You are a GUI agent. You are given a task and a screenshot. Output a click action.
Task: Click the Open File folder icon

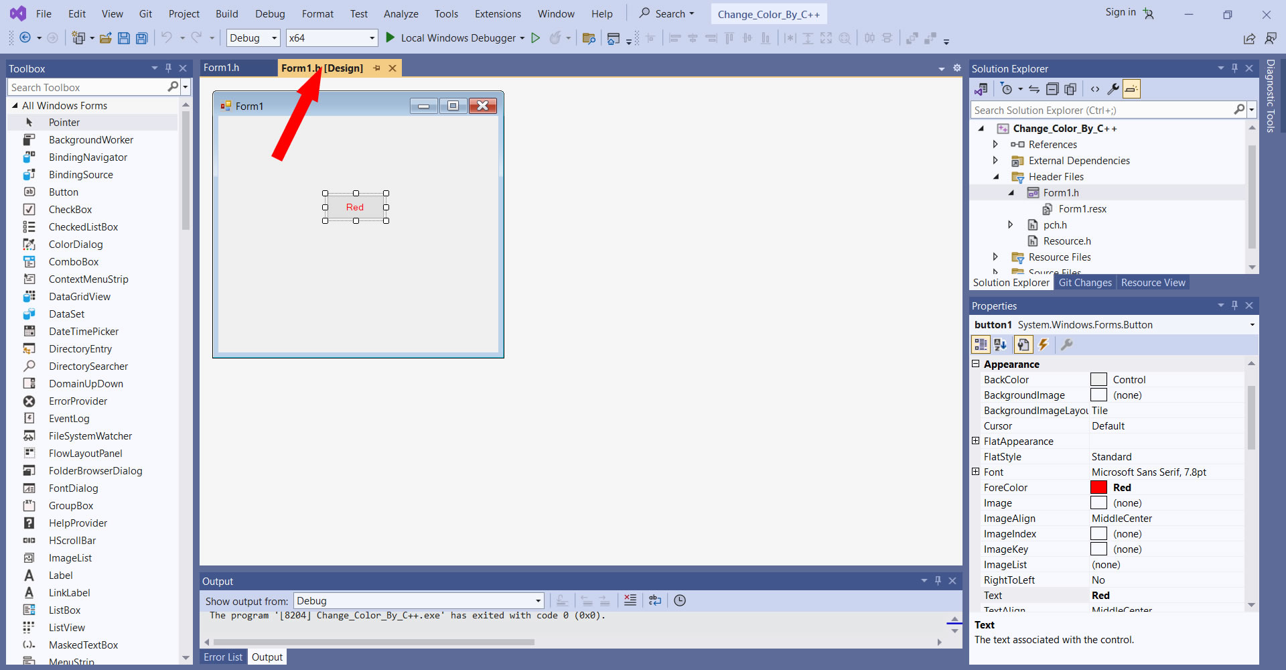click(x=106, y=38)
